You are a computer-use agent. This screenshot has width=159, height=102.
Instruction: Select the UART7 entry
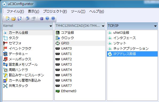[80, 86]
